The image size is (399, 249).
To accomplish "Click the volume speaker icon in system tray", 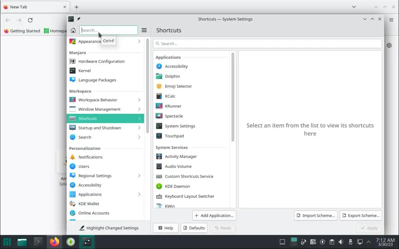I will pyautogui.click(x=341, y=242).
